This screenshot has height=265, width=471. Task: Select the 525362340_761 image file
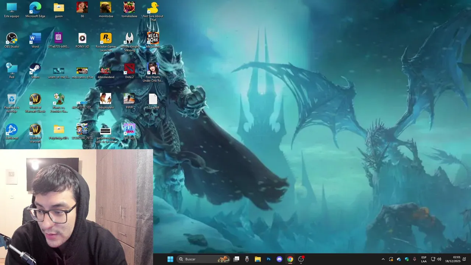point(82,132)
